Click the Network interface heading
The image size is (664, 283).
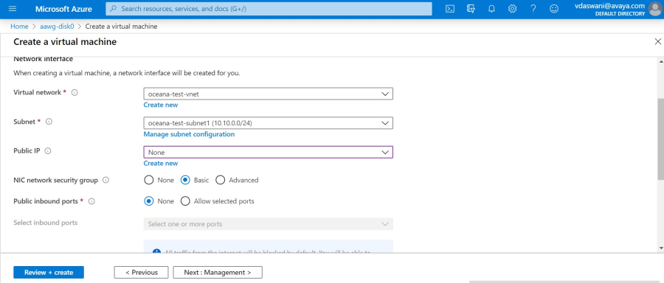click(x=44, y=59)
